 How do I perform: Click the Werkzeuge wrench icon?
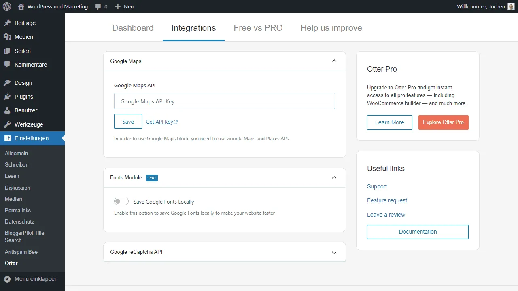tap(7, 124)
